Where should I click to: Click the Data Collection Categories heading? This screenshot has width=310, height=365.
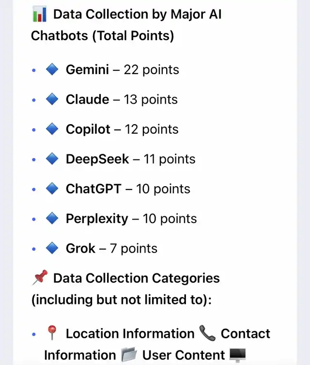click(x=137, y=278)
